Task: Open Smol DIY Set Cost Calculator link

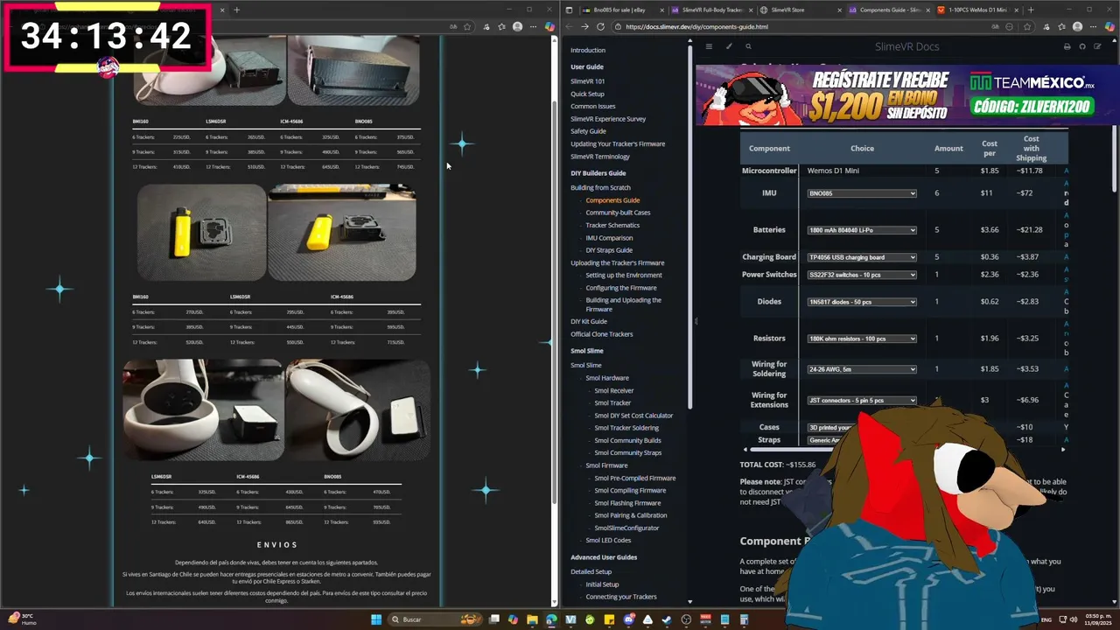Action: (633, 416)
